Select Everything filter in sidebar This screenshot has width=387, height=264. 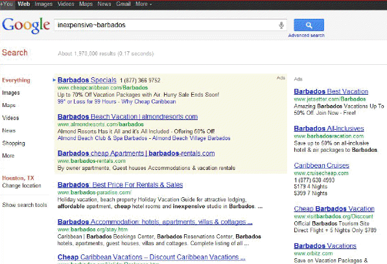(16, 80)
